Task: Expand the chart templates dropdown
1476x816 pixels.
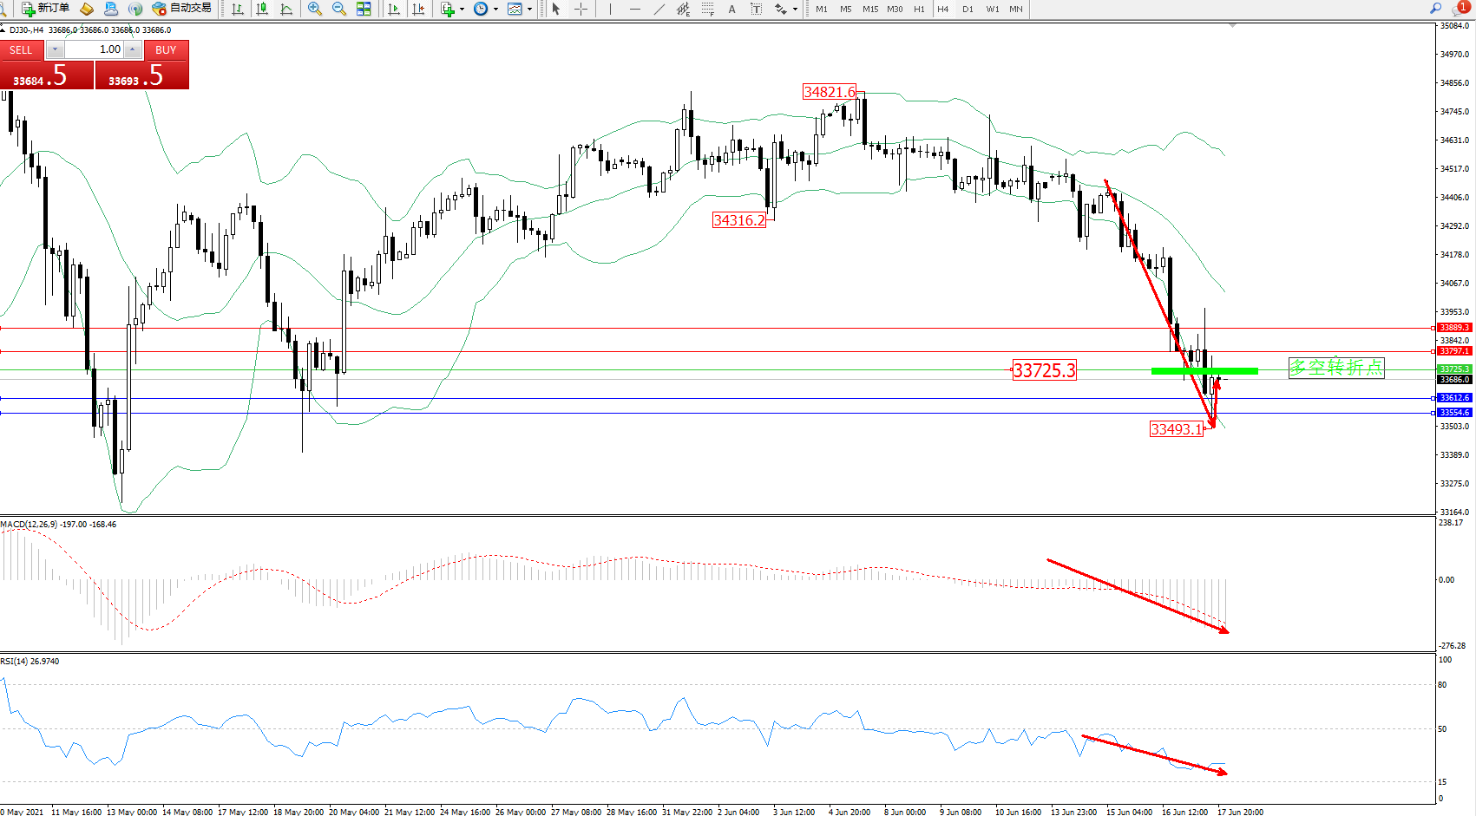Action: [x=529, y=9]
